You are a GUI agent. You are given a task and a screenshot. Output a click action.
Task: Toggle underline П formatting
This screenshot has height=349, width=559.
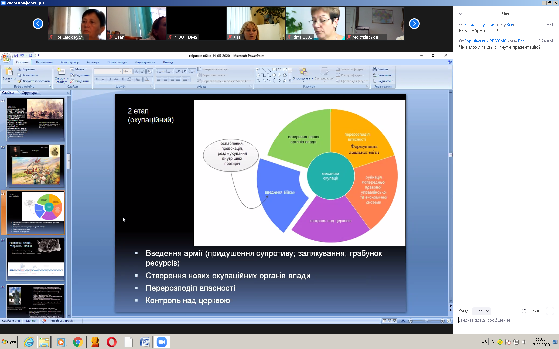[x=110, y=79]
